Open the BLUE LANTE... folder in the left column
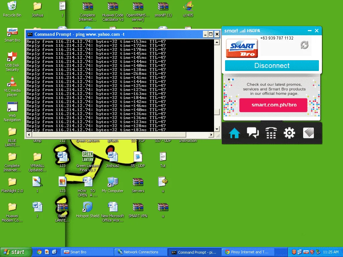Viewport: 343px width, 257px height. 12,137
